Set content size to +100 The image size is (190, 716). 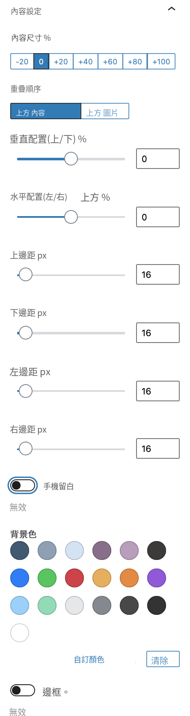[x=161, y=61]
